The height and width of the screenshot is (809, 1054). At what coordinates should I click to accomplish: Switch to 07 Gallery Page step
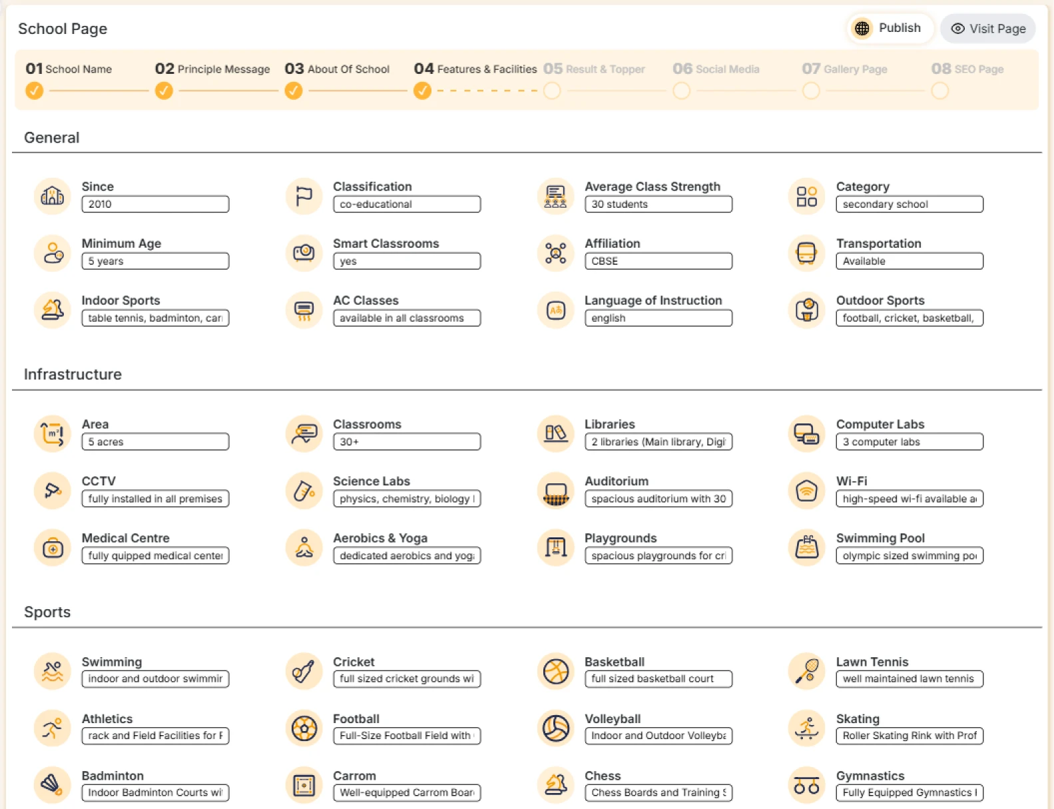click(844, 69)
